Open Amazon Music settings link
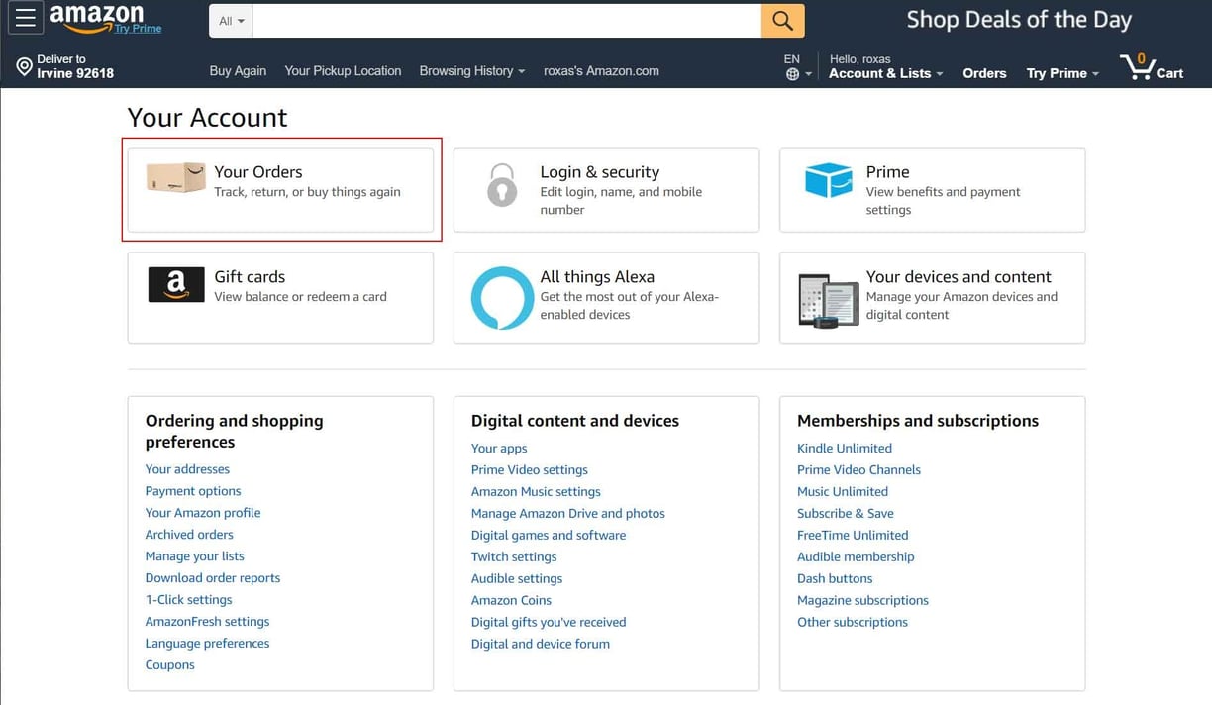The width and height of the screenshot is (1212, 705). pyautogui.click(x=536, y=492)
